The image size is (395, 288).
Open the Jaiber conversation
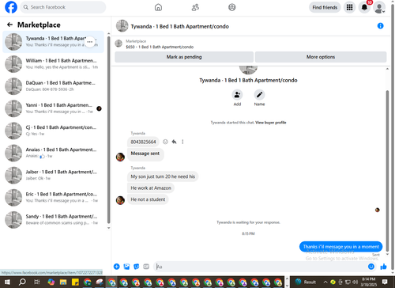53,175
